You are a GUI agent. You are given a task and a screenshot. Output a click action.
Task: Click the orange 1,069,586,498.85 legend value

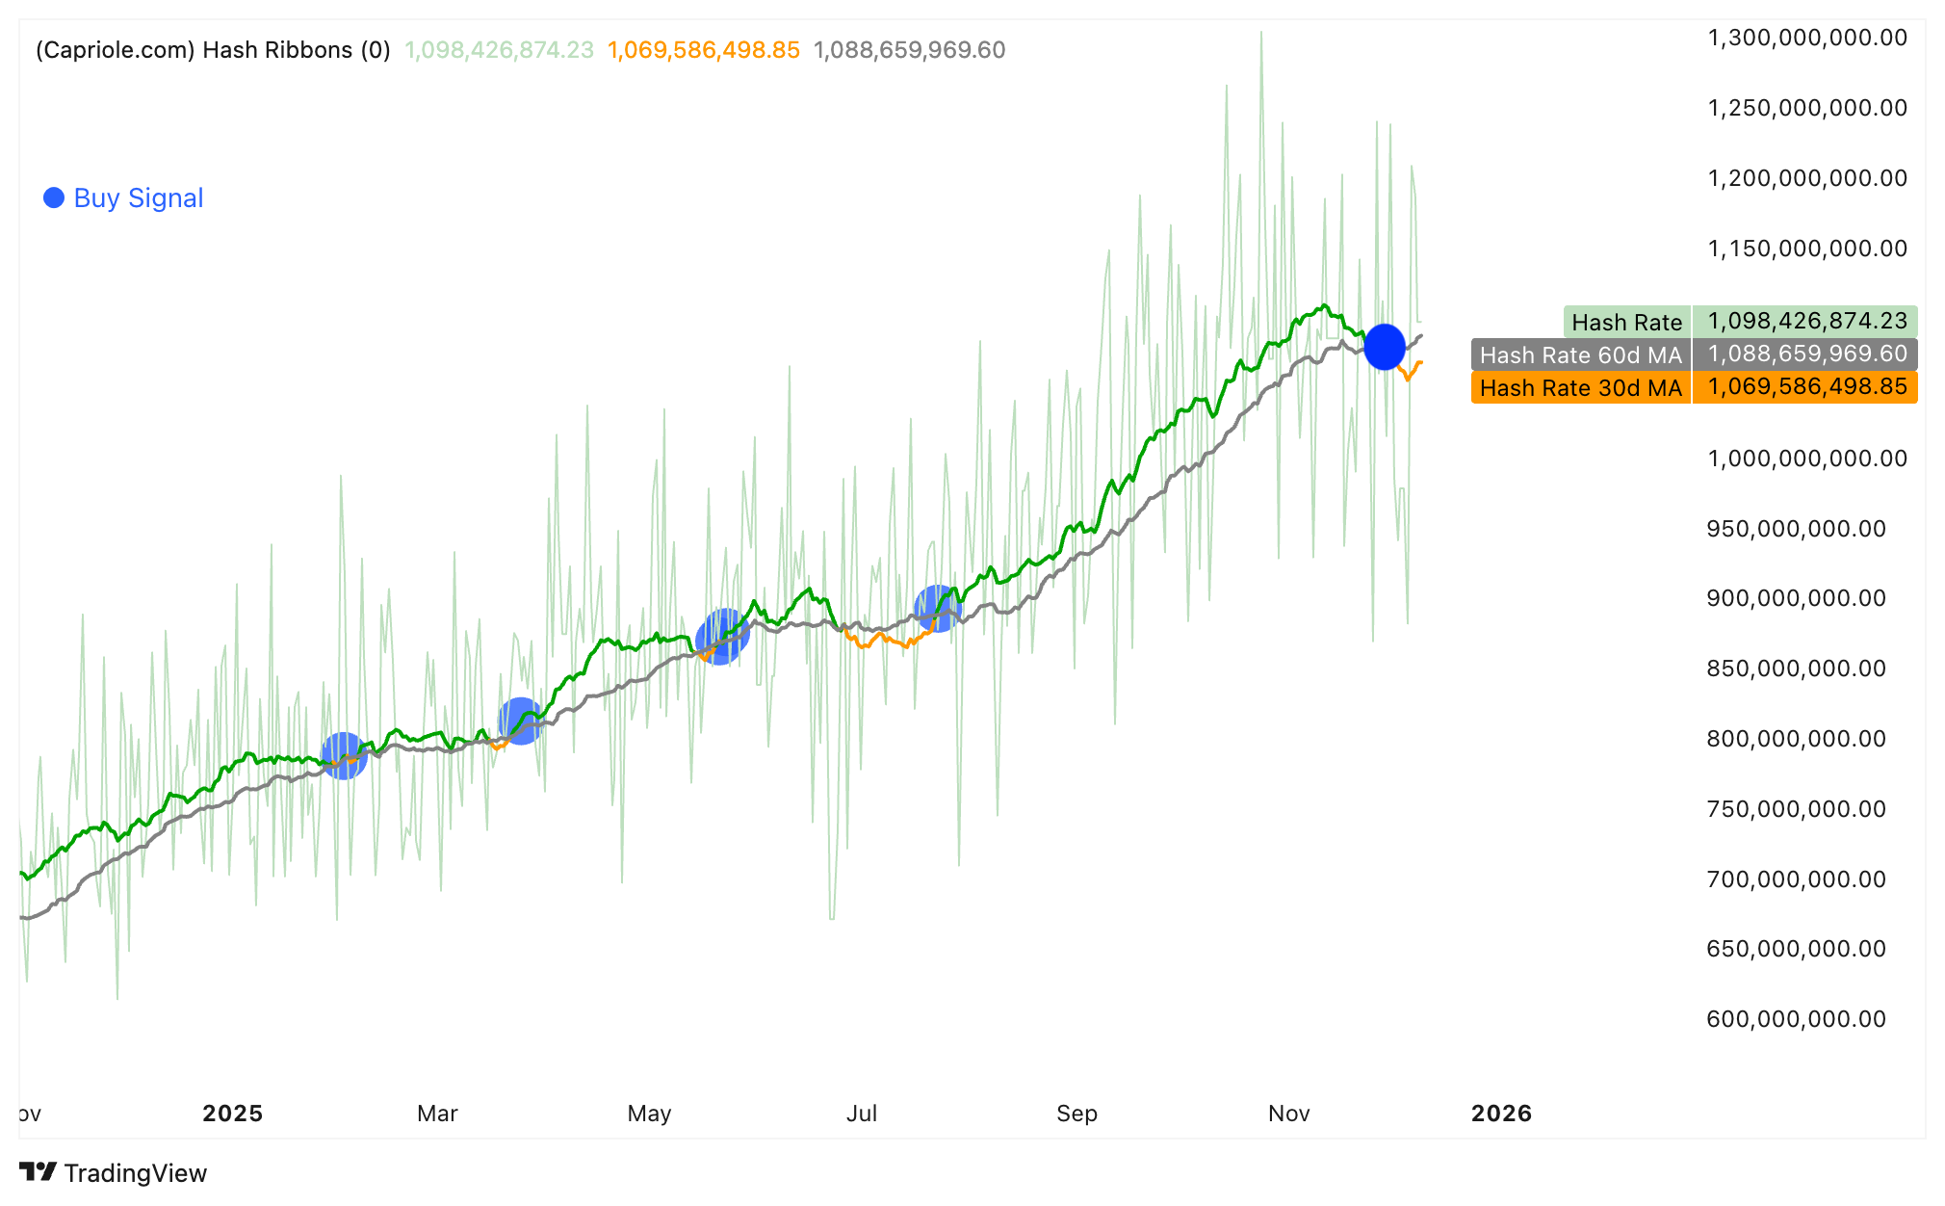pos(703,50)
